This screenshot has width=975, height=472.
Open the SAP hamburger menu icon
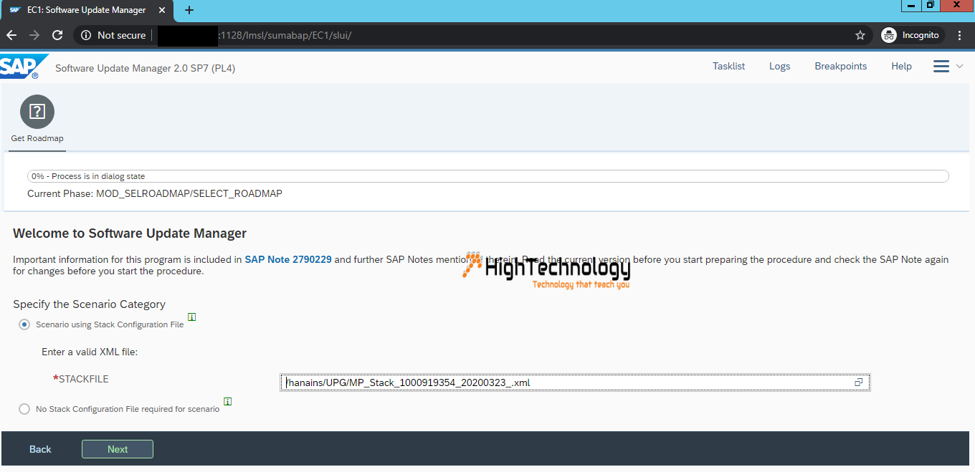click(941, 66)
